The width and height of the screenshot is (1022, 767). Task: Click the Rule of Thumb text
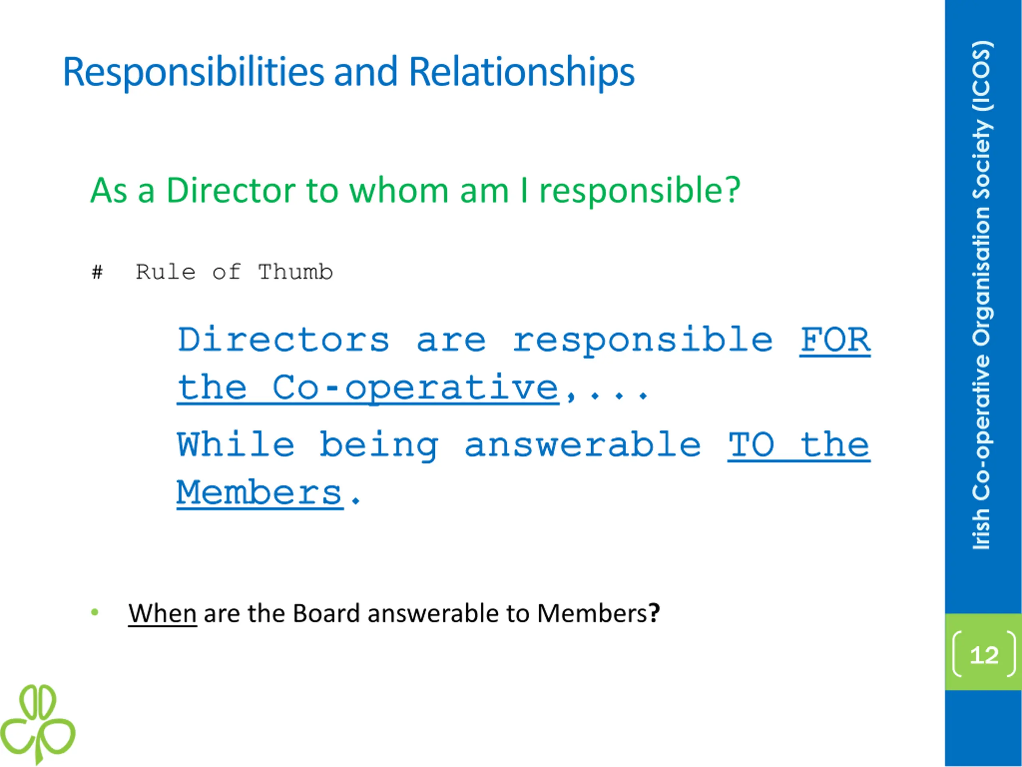tap(234, 272)
